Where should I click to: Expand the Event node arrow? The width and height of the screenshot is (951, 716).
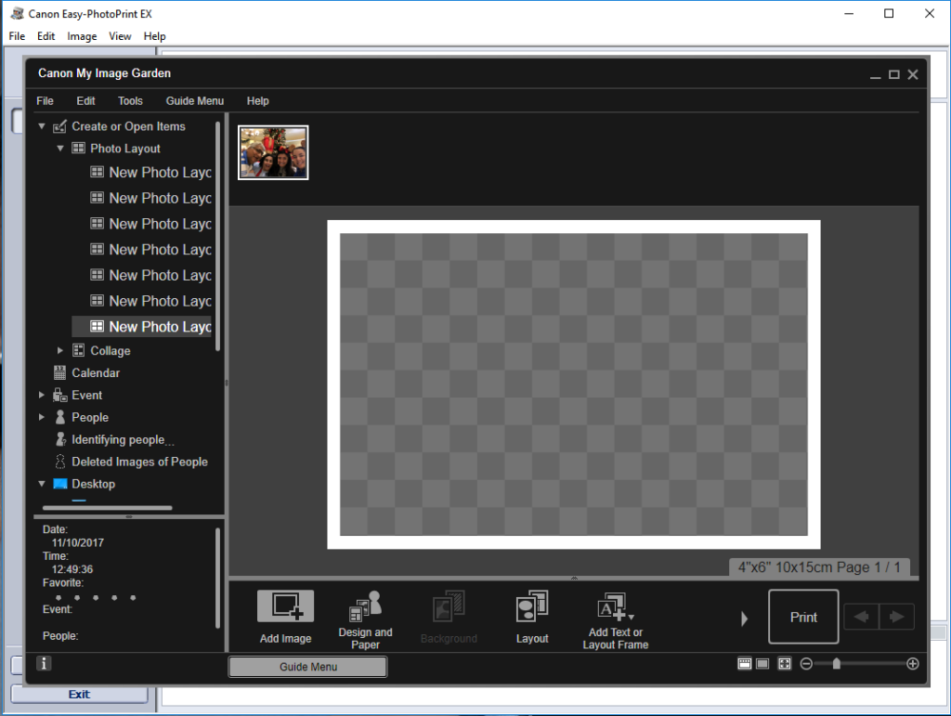coord(41,396)
